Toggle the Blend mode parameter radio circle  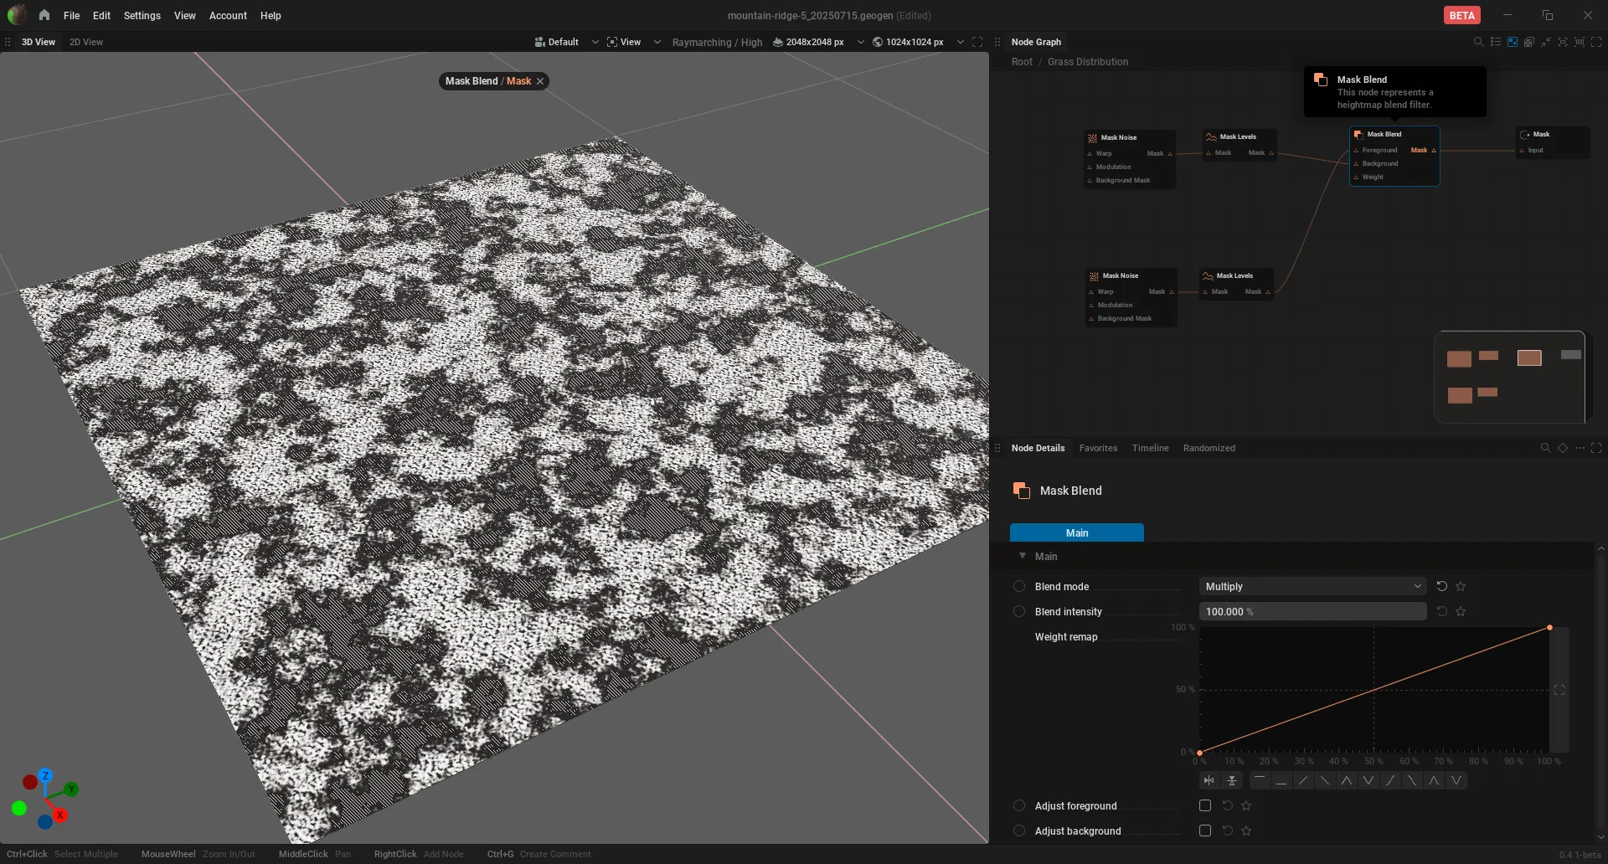coord(1019,586)
